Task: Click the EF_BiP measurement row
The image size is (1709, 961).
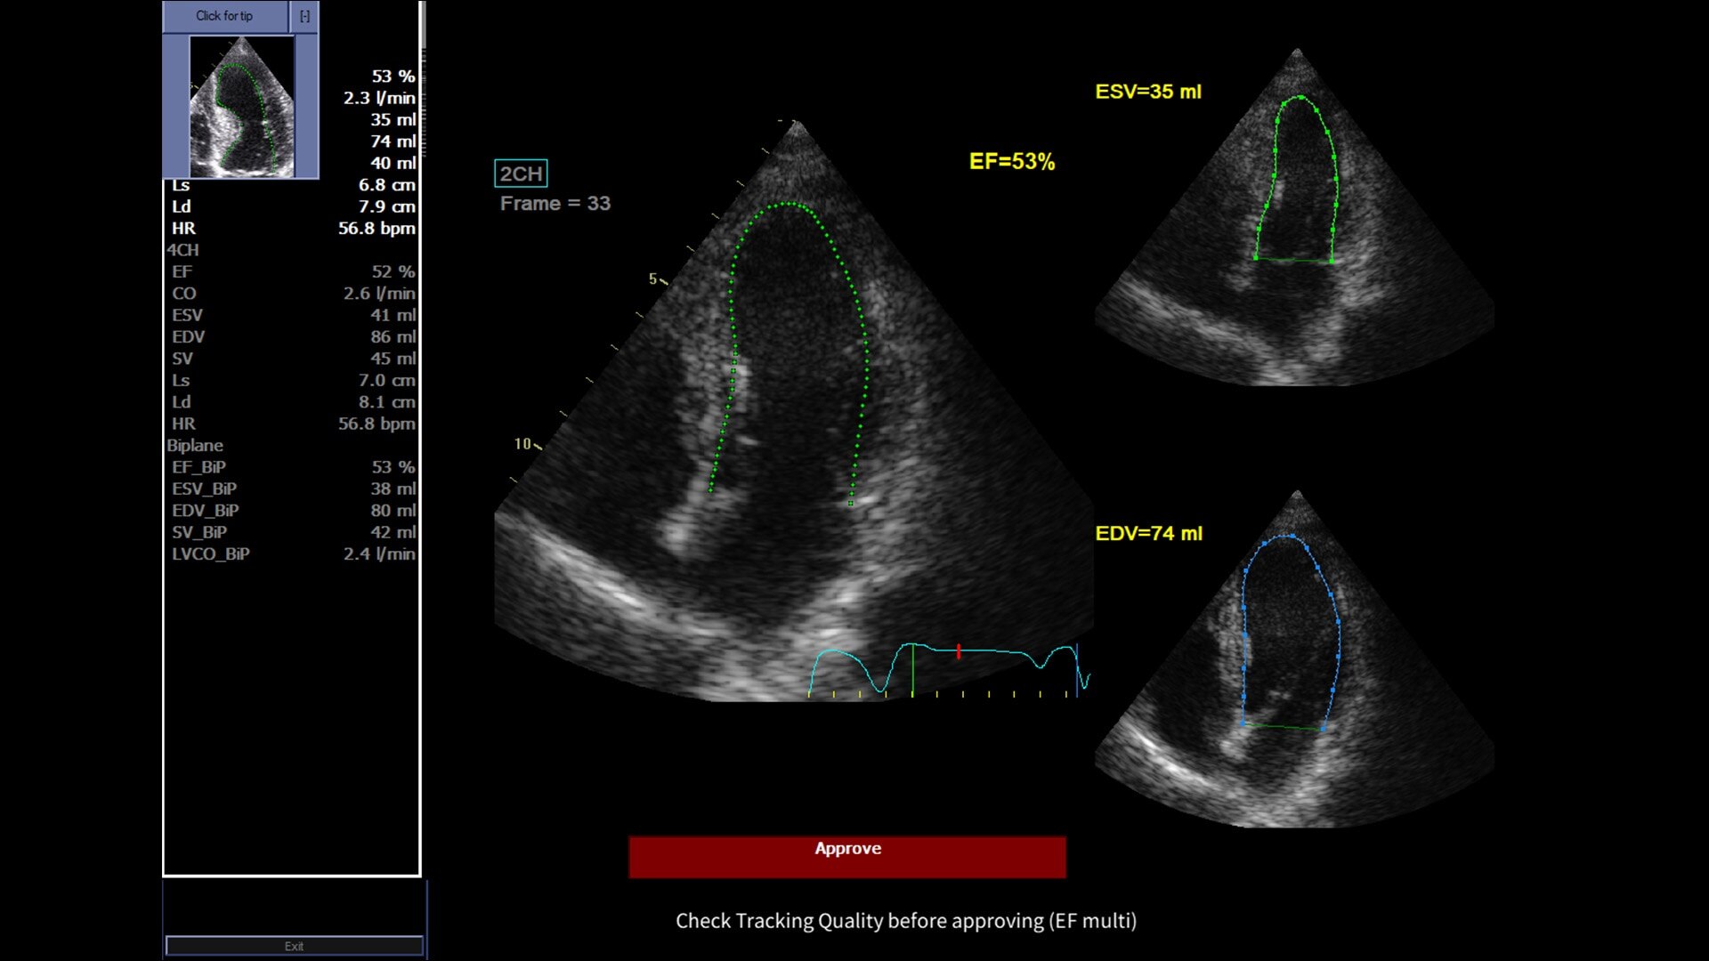Action: [x=292, y=467]
